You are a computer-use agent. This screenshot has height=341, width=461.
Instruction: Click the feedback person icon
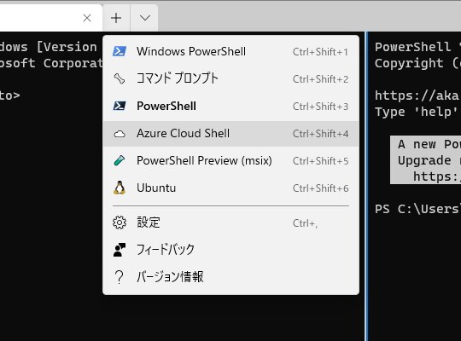[120, 250]
